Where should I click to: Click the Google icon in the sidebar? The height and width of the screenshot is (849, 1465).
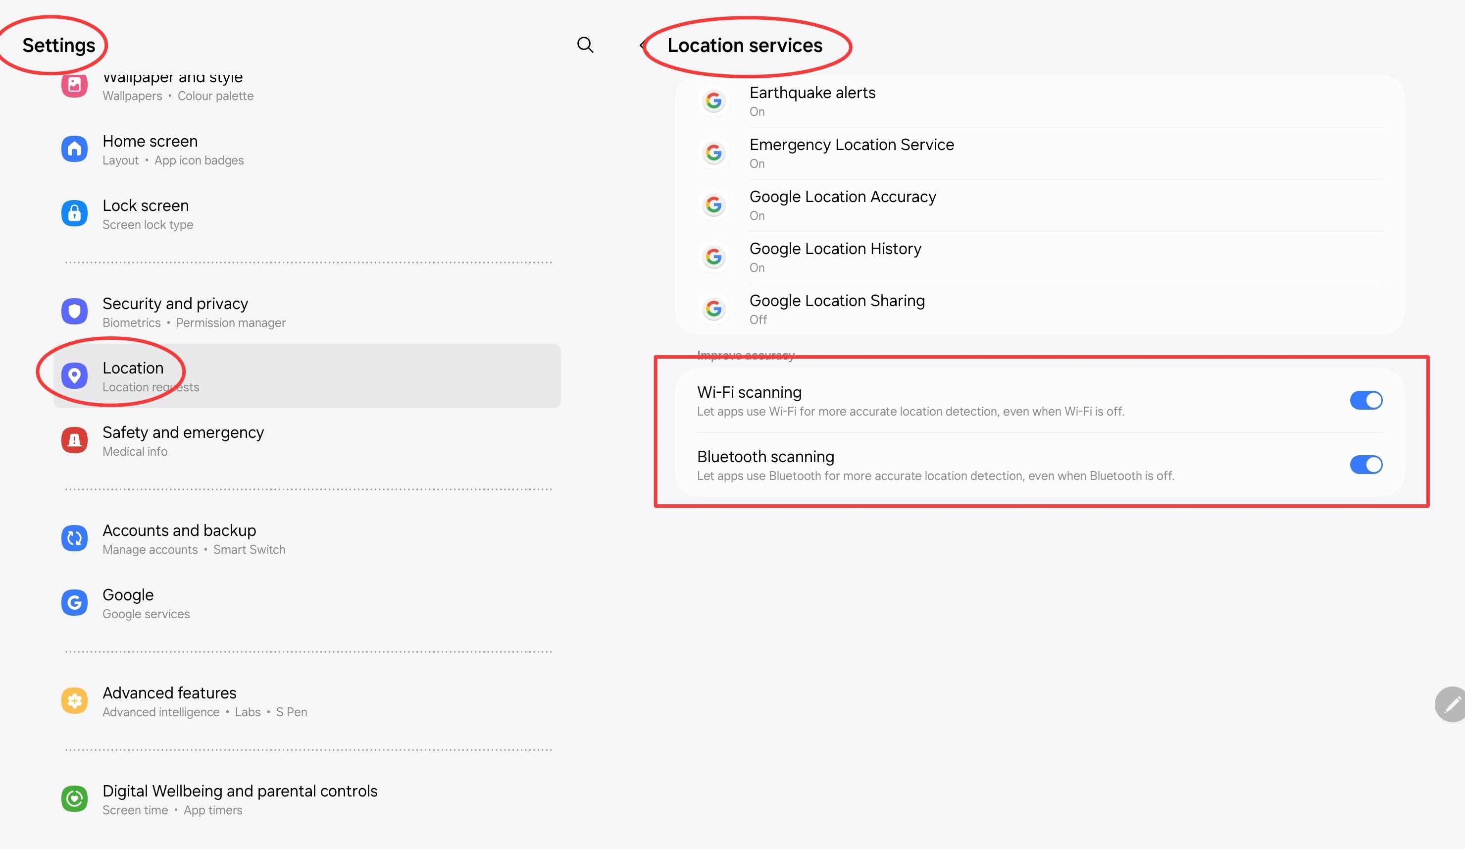(x=74, y=602)
